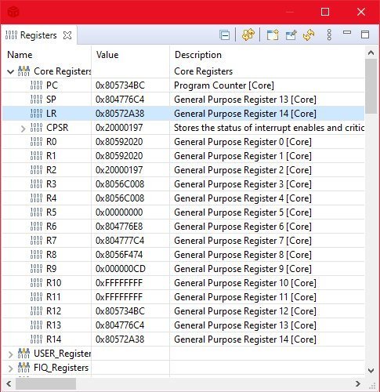Screen dimensions: 380x392
Task: Click the R12 value 0x805734BC
Action: [x=120, y=311]
